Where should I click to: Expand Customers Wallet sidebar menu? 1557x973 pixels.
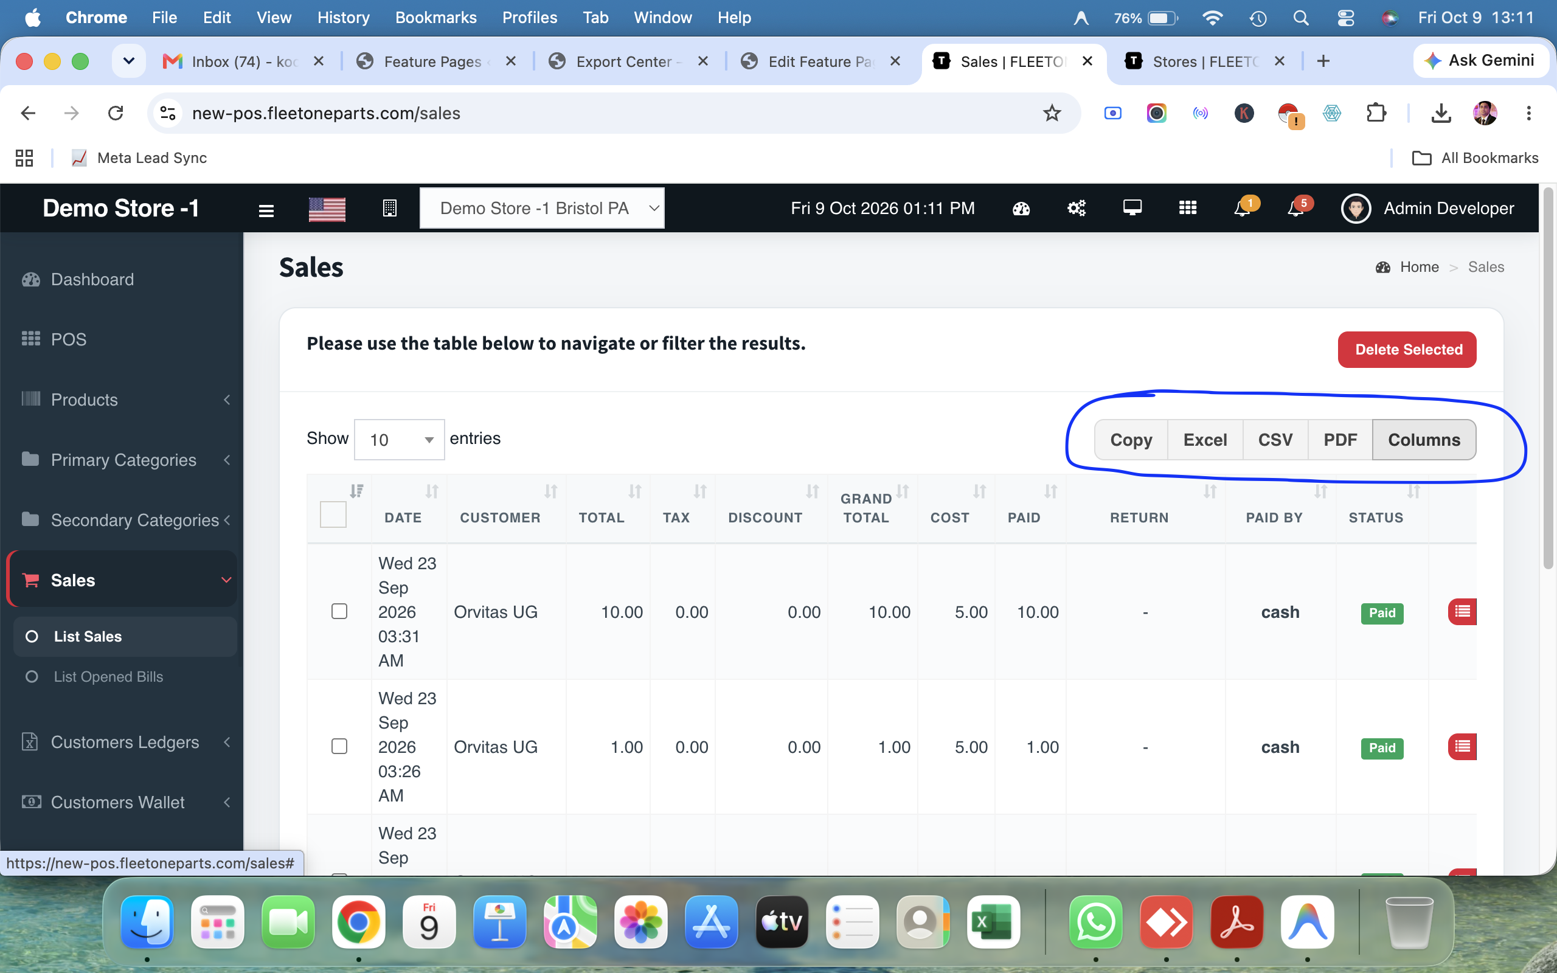tap(122, 803)
